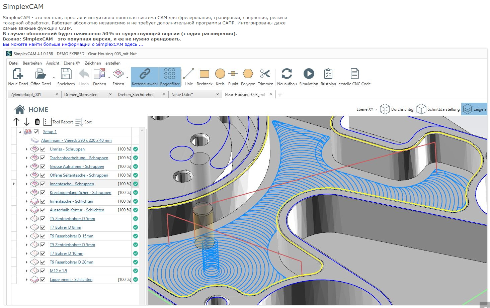Uncheck the Umriss - Schruppen operation

[43, 149]
